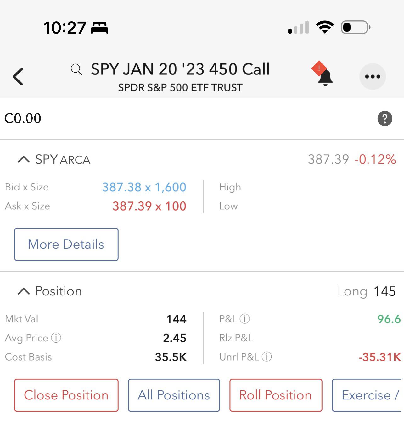Tap the question mark help icon
Screen dimensions: 404x424
(x=384, y=118)
